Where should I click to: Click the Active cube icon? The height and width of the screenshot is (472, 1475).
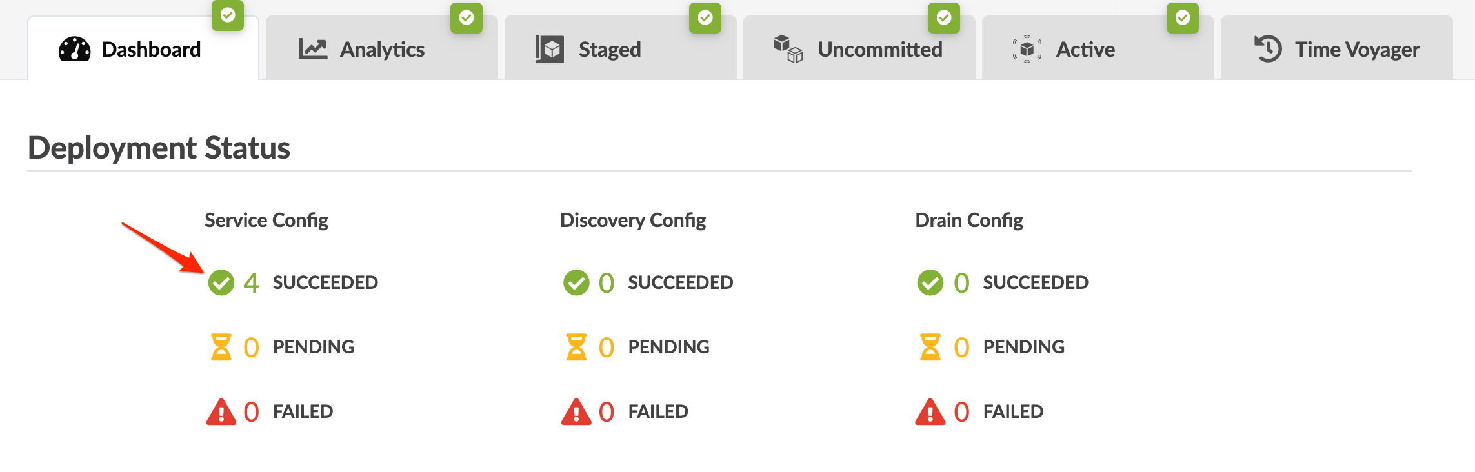point(1027,49)
